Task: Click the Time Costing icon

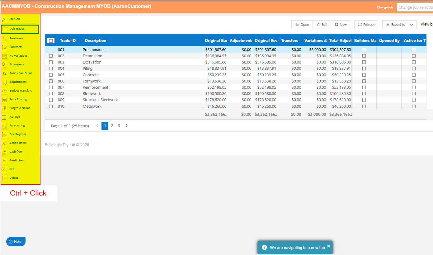Action: pos(4,100)
